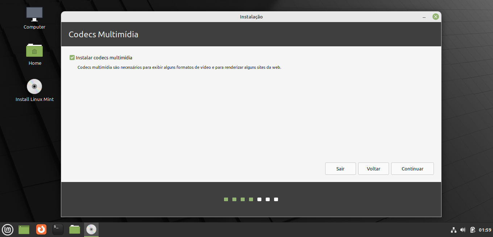This screenshot has height=237, width=493.
Task: Open the file manager taskbar icon
Action: 75,229
